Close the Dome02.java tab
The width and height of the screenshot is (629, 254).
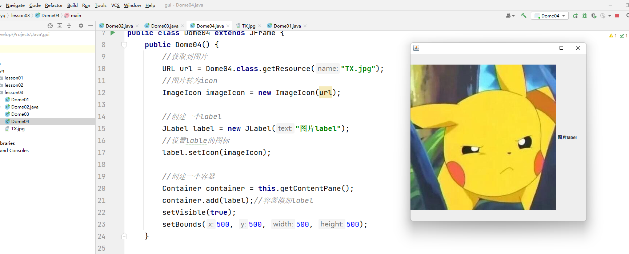tap(137, 26)
